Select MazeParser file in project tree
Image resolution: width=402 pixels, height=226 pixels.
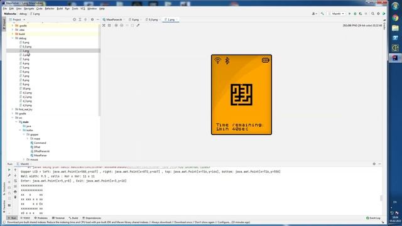tap(39, 155)
